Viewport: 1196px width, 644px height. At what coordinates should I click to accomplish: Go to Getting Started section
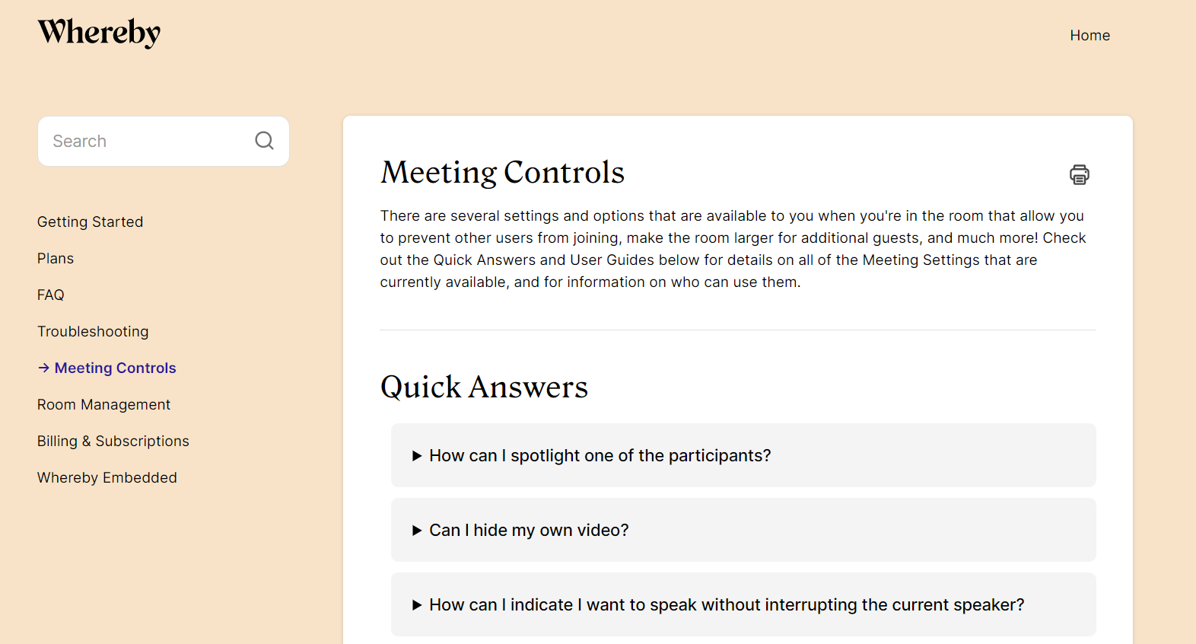[90, 222]
